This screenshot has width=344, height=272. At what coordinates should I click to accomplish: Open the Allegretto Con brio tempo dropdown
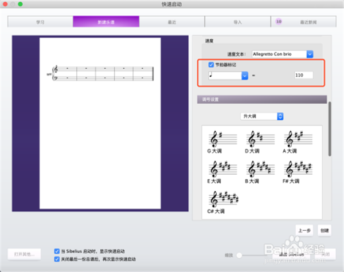[x=310, y=54]
